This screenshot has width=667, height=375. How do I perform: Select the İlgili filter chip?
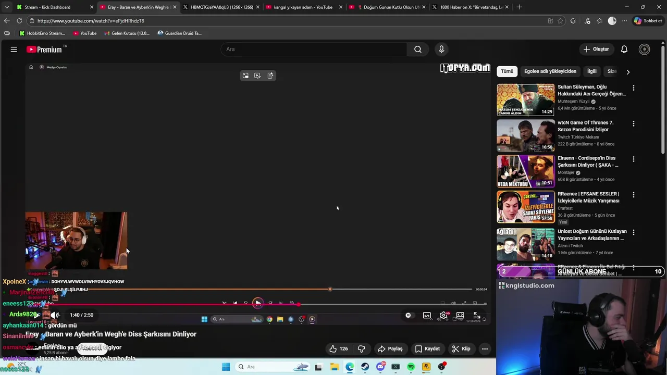pos(592,71)
